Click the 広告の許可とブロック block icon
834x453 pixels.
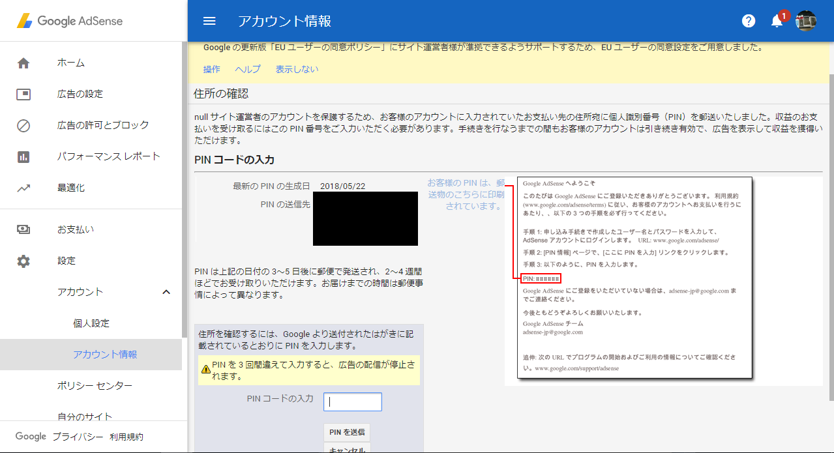[x=23, y=125]
